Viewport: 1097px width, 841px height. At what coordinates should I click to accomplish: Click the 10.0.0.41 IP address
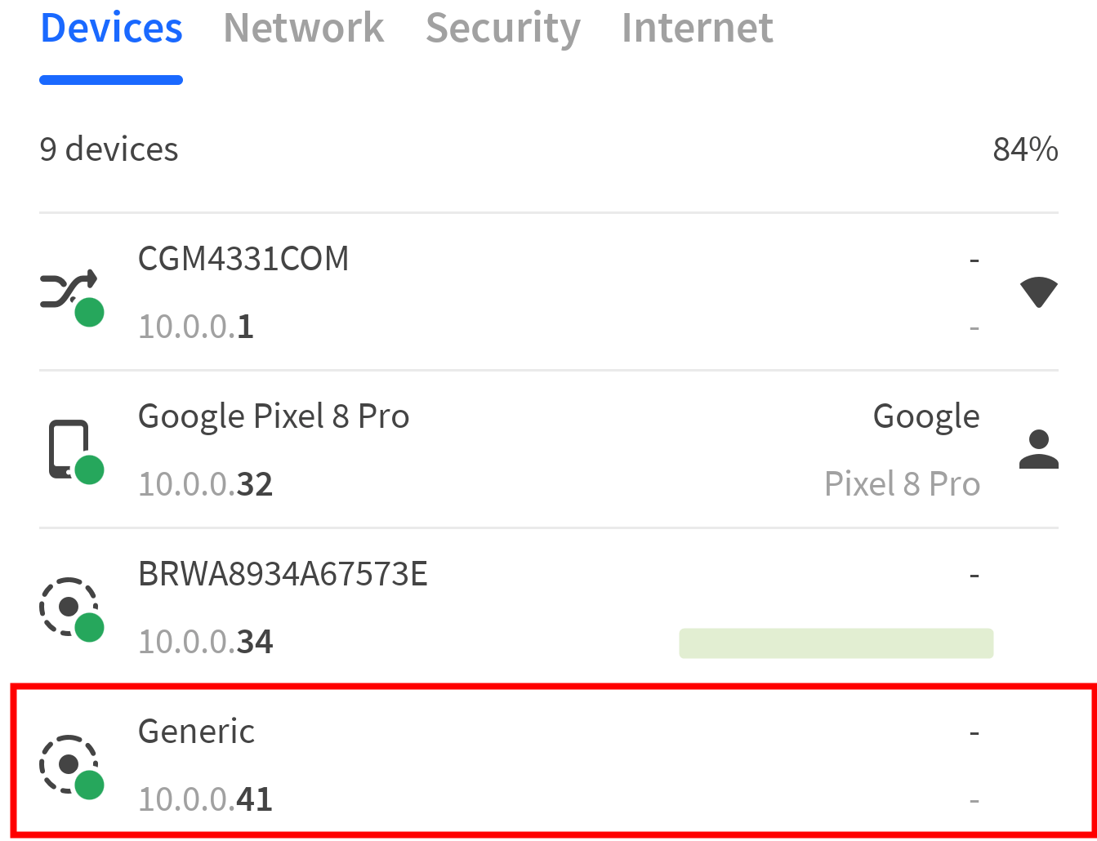coord(205,799)
